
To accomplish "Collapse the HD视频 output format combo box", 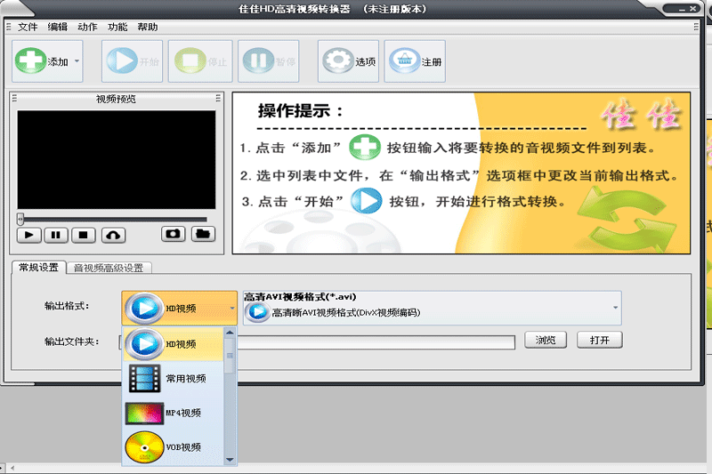I will click(180, 308).
